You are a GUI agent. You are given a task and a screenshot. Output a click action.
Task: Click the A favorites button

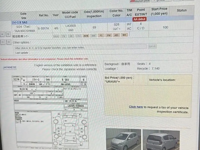pyautogui.click(x=2, y=34)
